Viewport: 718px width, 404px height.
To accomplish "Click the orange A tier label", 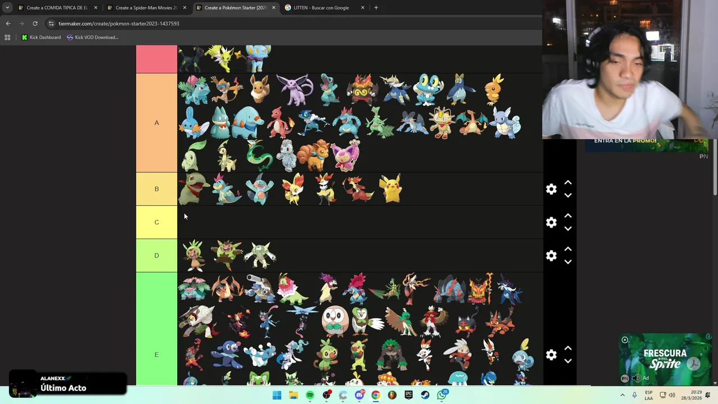I will point(157,122).
